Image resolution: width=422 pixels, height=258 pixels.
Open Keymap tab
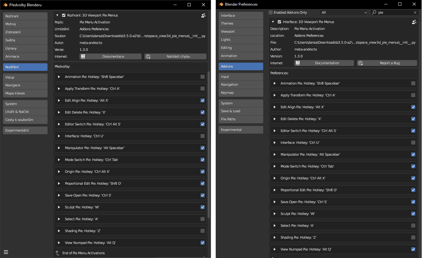241,93
